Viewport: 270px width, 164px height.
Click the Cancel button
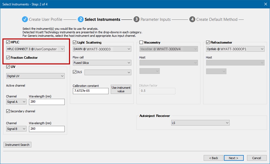257,158
